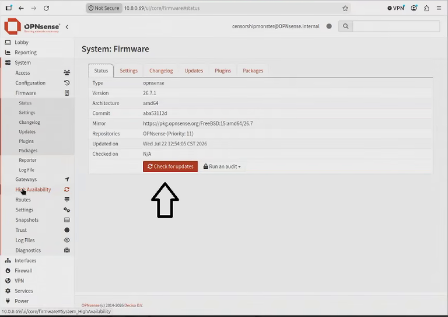Viewport: 448px width, 317px height.
Task: Click the browser new tab view icon
Action: 9,8
